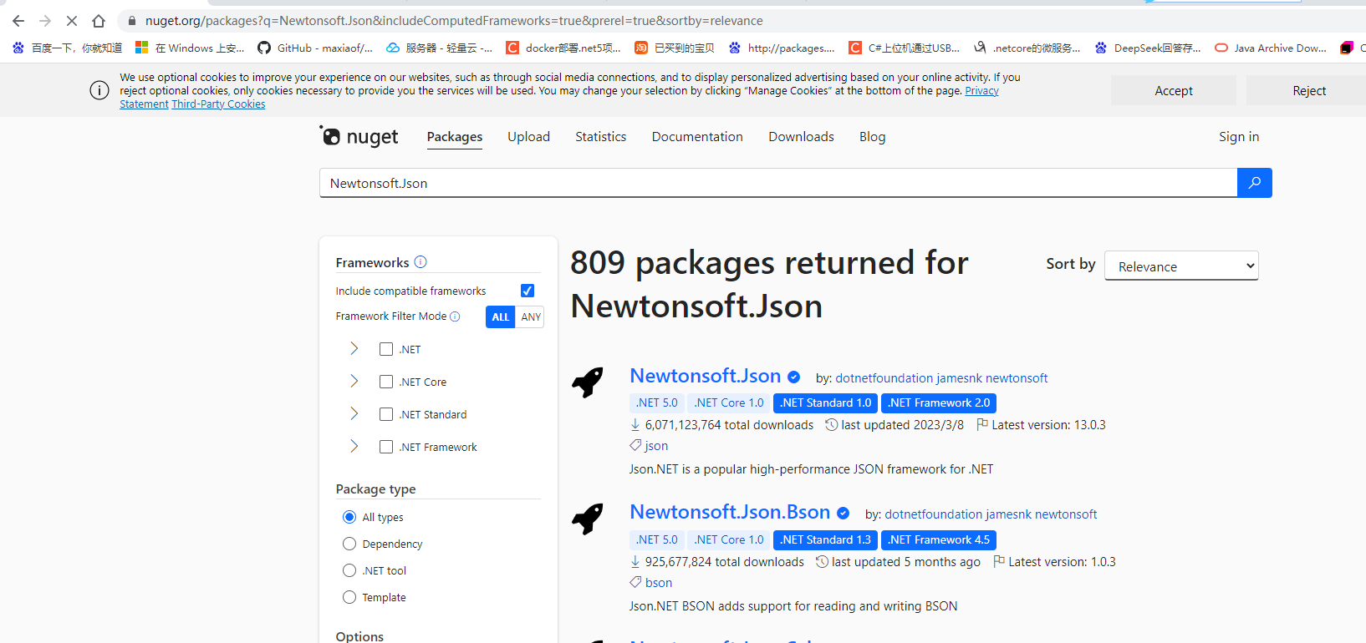Click the browser address bar URL
Screen dimensions: 1366x643
[x=454, y=21]
